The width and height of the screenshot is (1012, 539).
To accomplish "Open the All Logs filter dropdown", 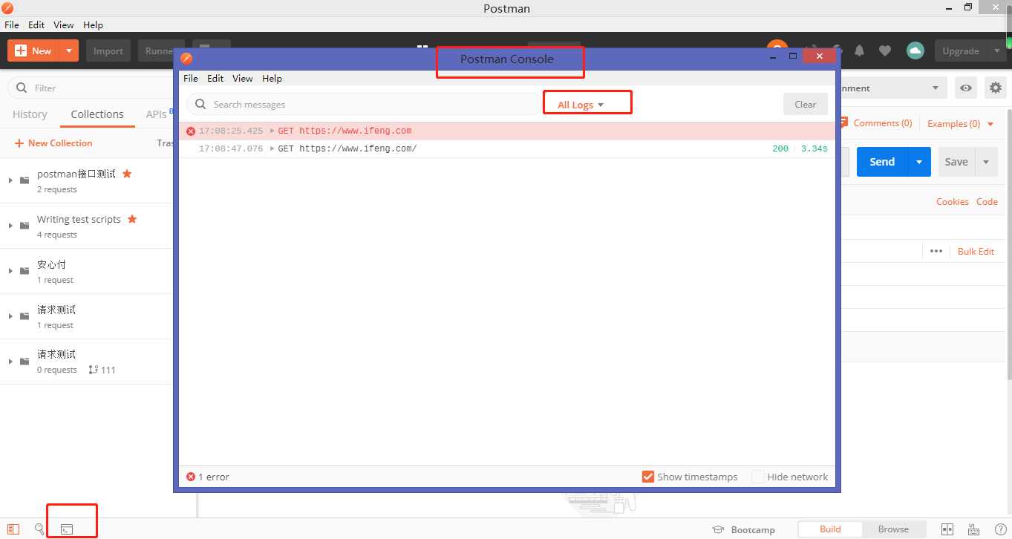I will pos(581,105).
